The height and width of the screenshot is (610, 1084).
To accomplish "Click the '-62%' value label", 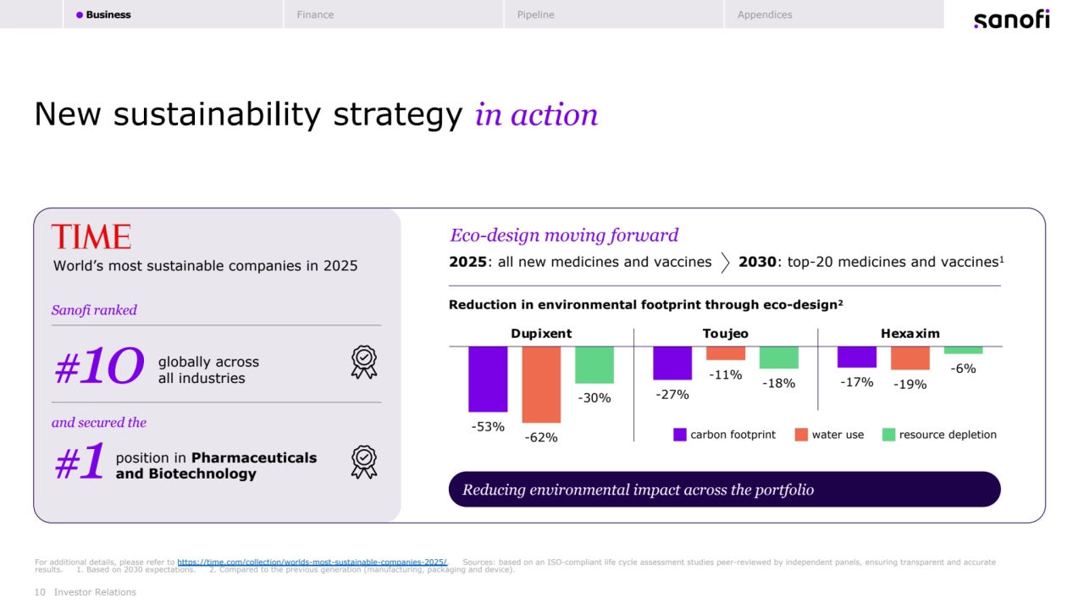I will [x=541, y=437].
